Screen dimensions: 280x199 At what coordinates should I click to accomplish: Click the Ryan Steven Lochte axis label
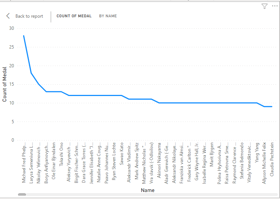(114, 160)
